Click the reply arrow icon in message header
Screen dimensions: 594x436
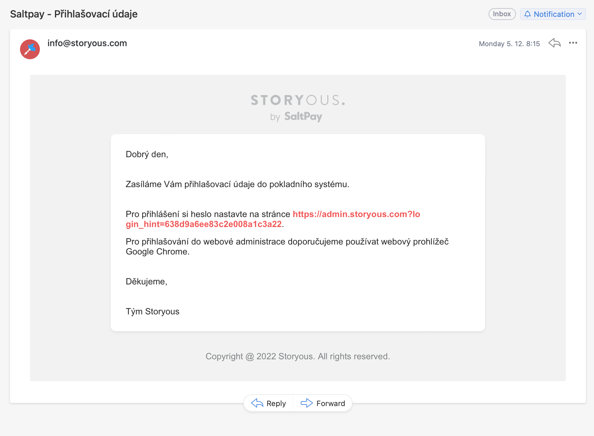(x=554, y=43)
